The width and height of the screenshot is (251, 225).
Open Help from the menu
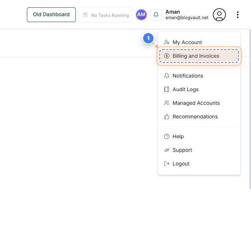coord(199,136)
